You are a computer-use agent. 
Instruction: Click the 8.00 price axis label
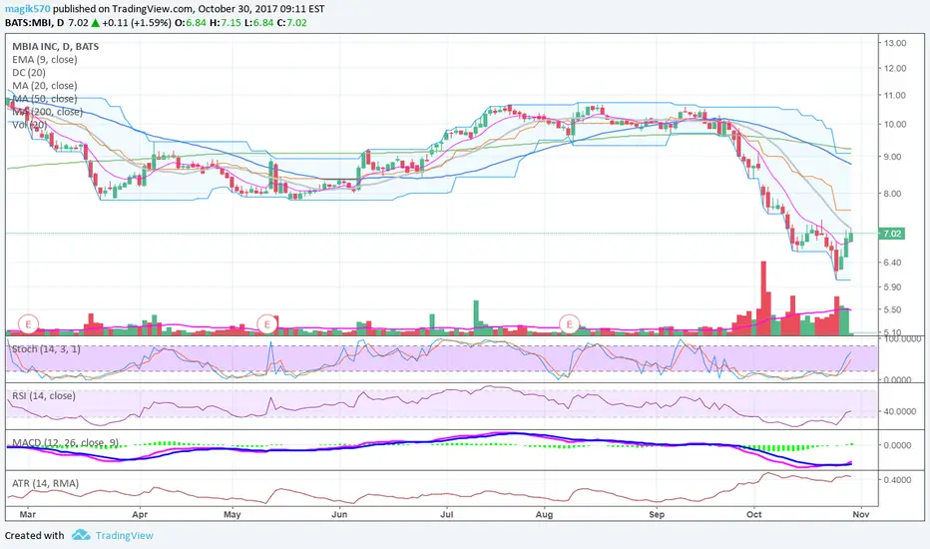[x=893, y=194]
